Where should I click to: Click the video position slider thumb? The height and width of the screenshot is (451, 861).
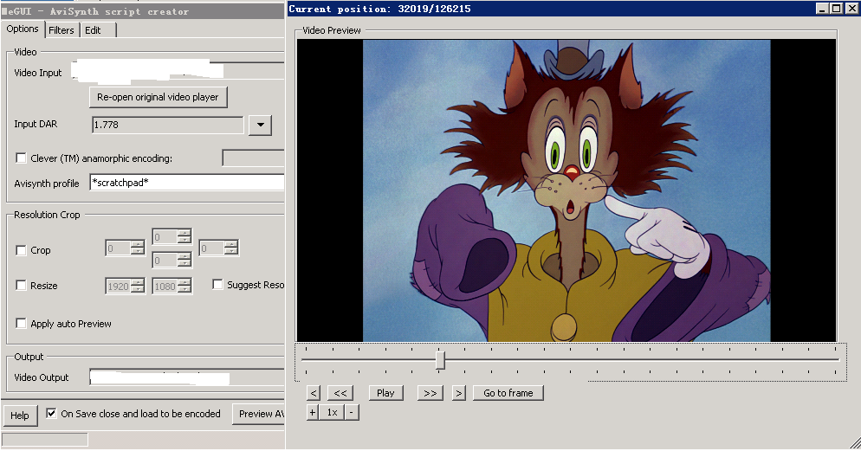coord(440,360)
